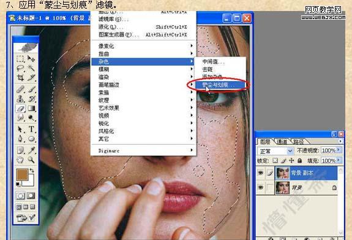Toggle link box of 背景 layer
The height and width of the screenshot is (240, 352).
[x=270, y=187]
